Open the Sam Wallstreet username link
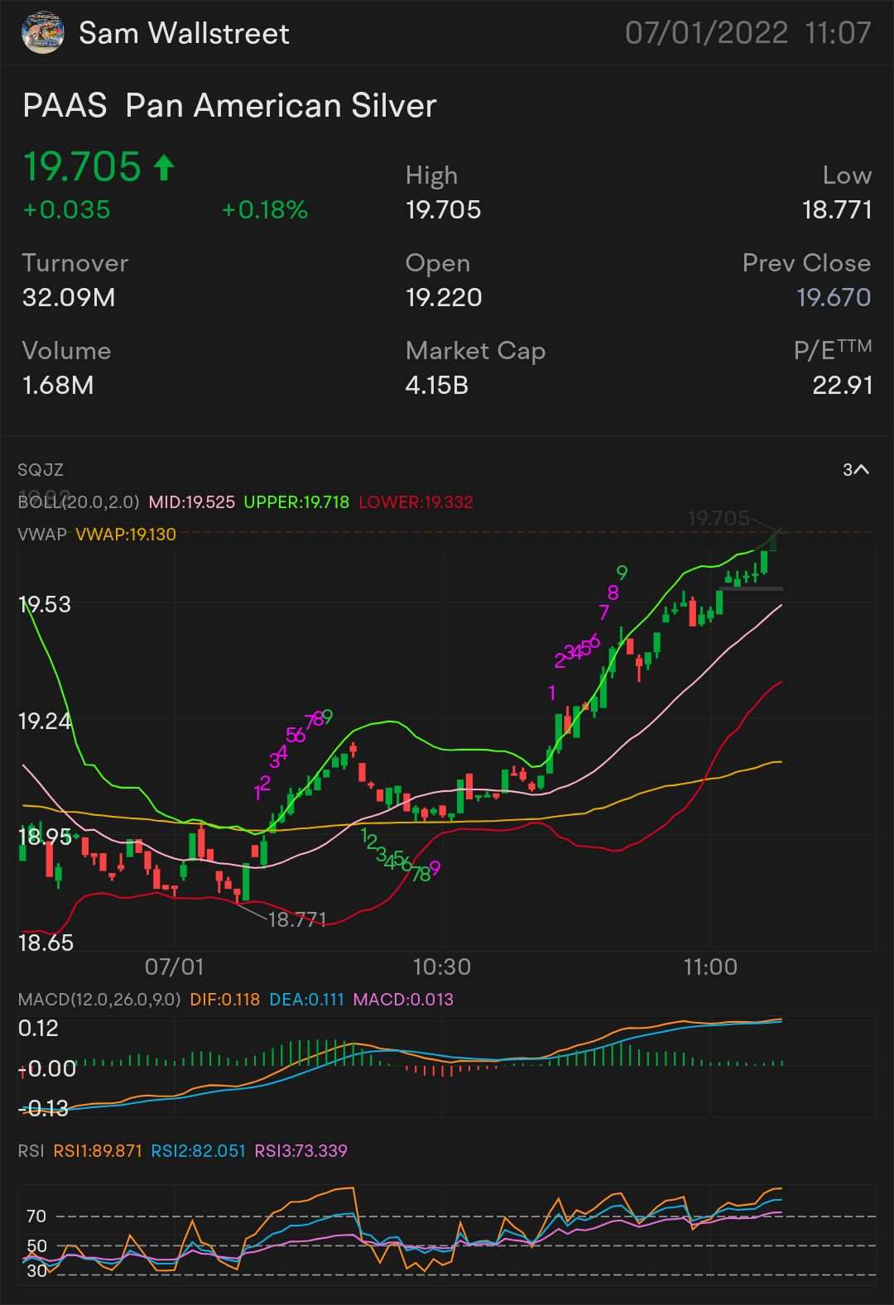This screenshot has height=1305, width=894. [x=184, y=34]
